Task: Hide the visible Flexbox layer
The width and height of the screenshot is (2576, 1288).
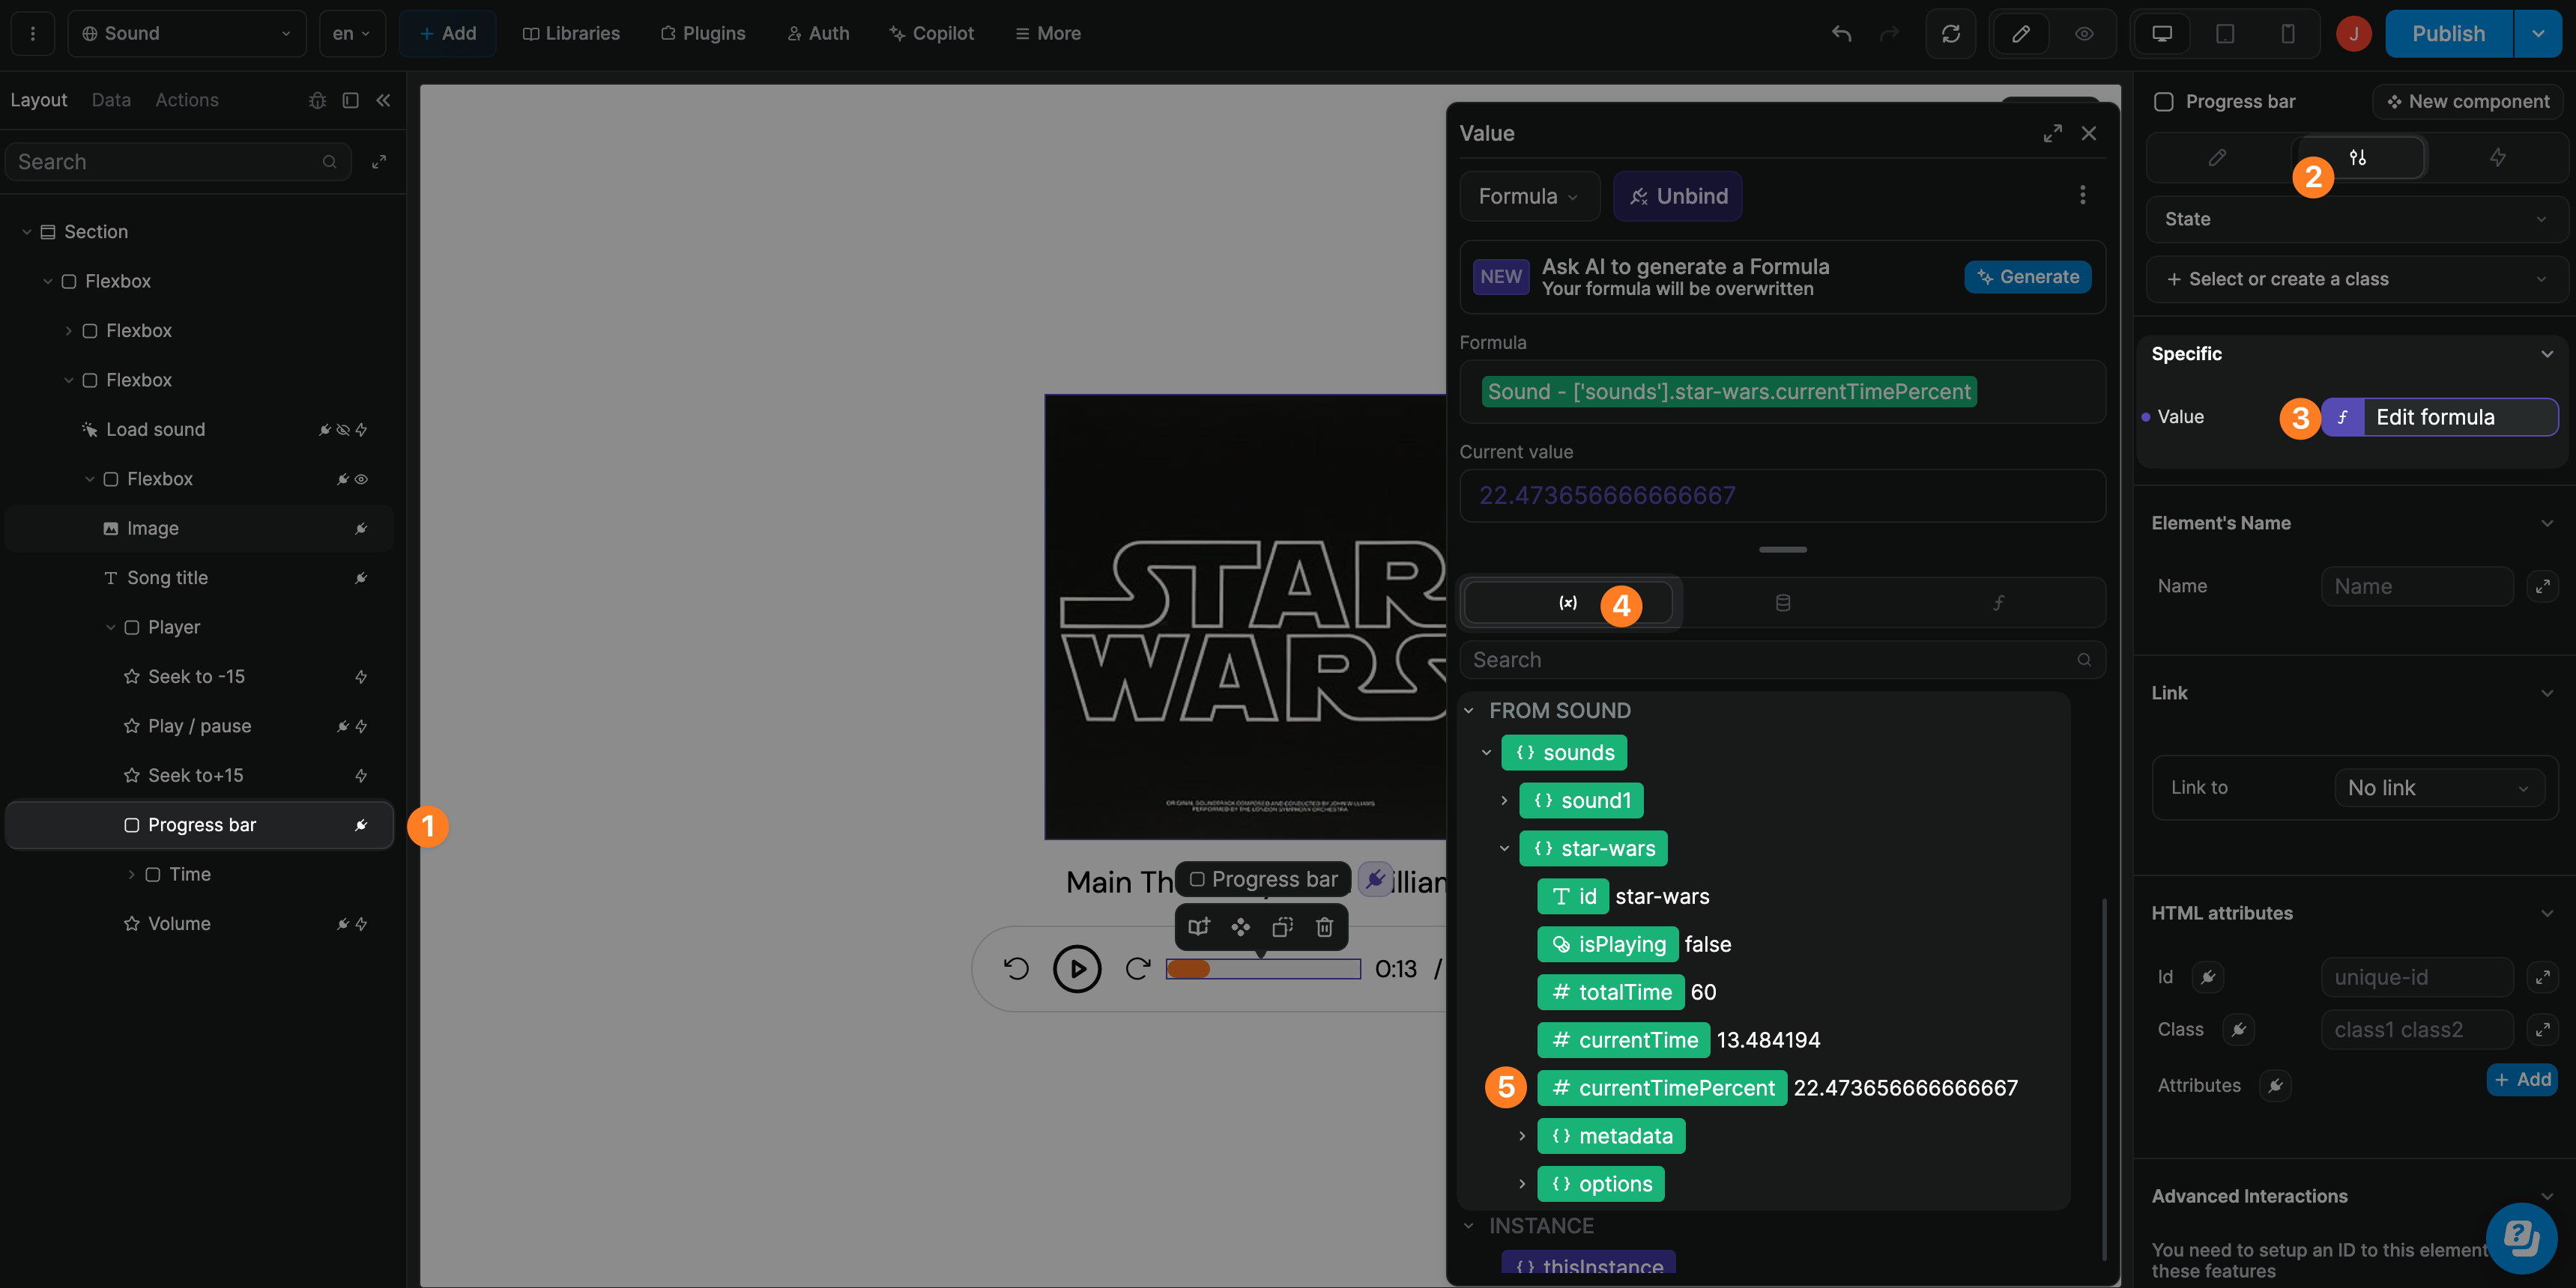Action: pyautogui.click(x=361, y=479)
